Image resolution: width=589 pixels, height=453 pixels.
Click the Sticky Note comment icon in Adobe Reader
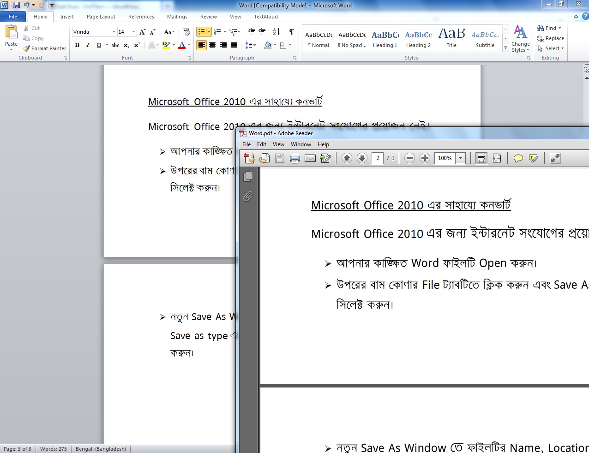click(x=518, y=158)
